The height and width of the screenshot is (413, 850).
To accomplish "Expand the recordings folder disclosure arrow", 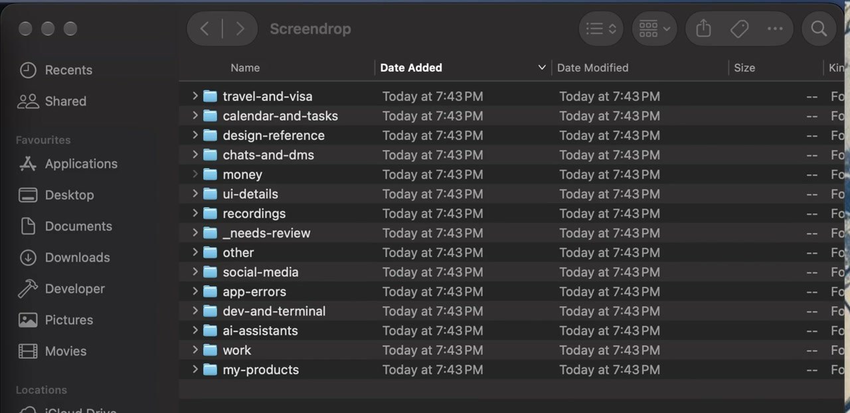I will [195, 213].
